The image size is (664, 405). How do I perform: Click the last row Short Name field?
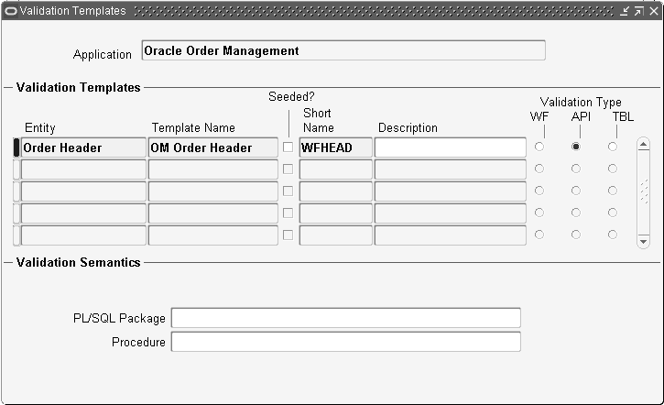(x=336, y=235)
